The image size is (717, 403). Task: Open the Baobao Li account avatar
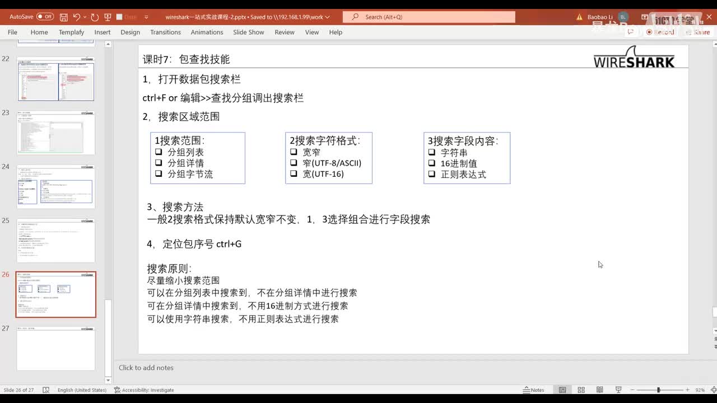pos(624,17)
